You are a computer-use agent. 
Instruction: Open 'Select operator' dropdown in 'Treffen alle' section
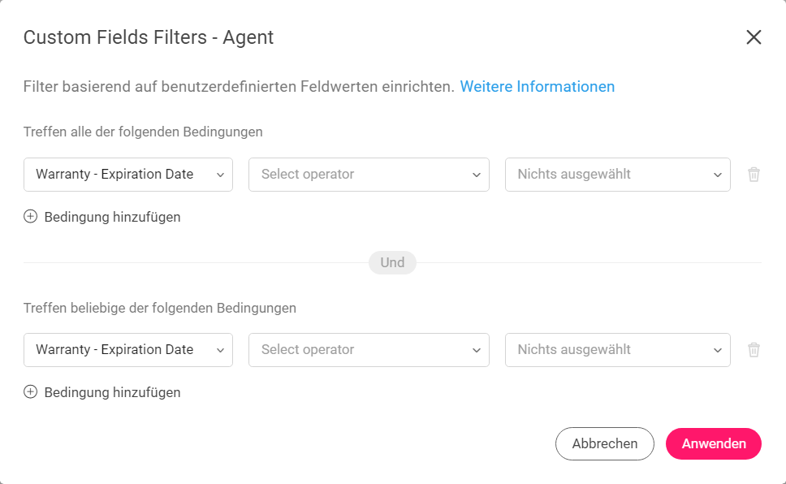click(369, 175)
